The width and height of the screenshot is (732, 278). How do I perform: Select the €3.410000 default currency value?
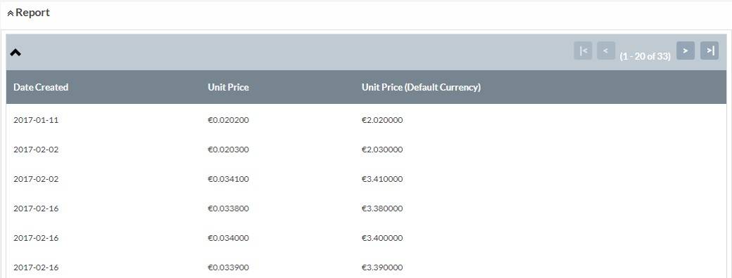click(x=382, y=179)
